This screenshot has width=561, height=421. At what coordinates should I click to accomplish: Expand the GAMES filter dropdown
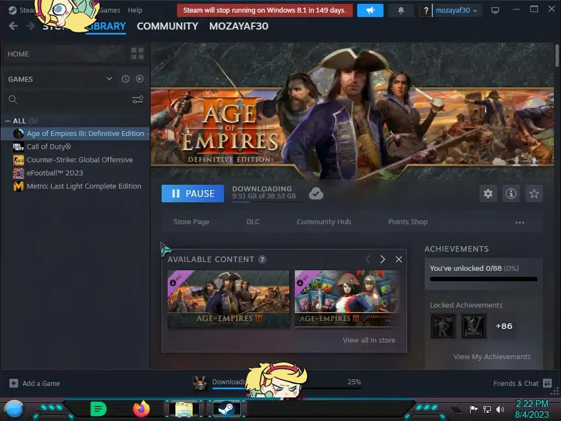[110, 79]
